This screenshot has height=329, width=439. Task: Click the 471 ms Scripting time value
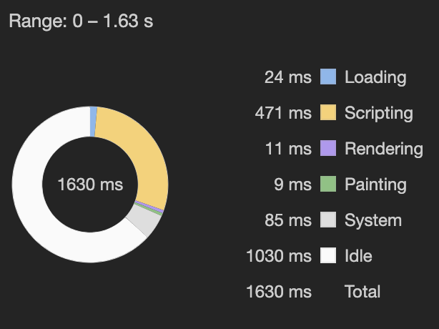click(283, 113)
